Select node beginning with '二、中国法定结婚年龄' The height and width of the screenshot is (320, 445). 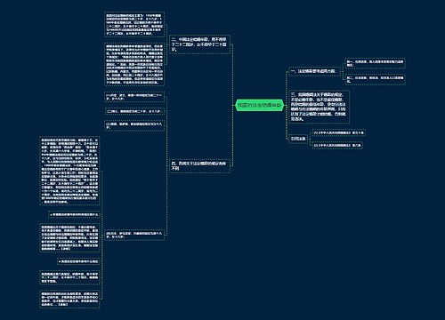pyautogui.click(x=199, y=44)
